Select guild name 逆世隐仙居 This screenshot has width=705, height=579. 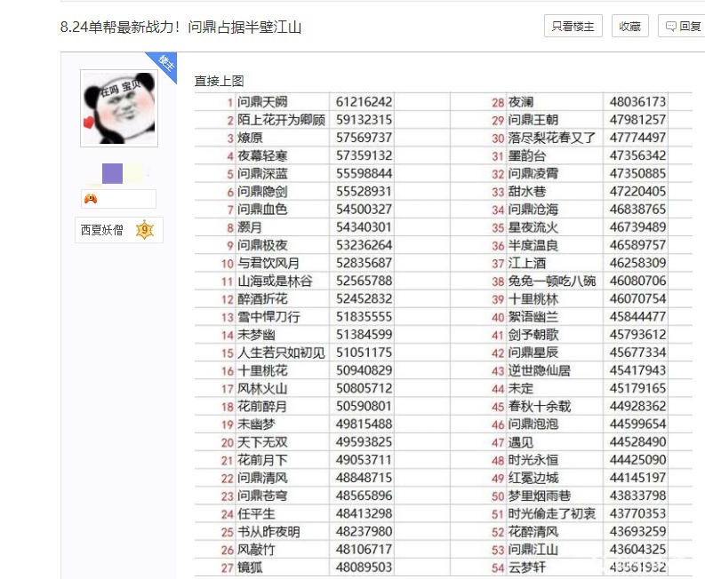point(539,370)
